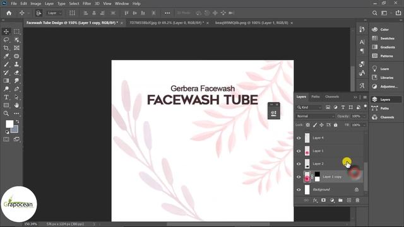Add a layer mask icon in Layers panel

323,201
